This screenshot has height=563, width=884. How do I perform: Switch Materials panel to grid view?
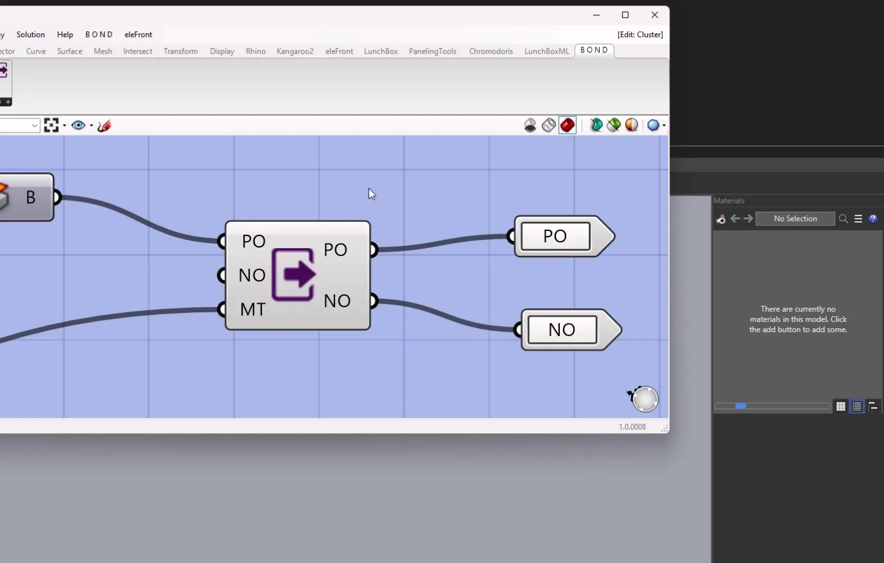click(841, 406)
